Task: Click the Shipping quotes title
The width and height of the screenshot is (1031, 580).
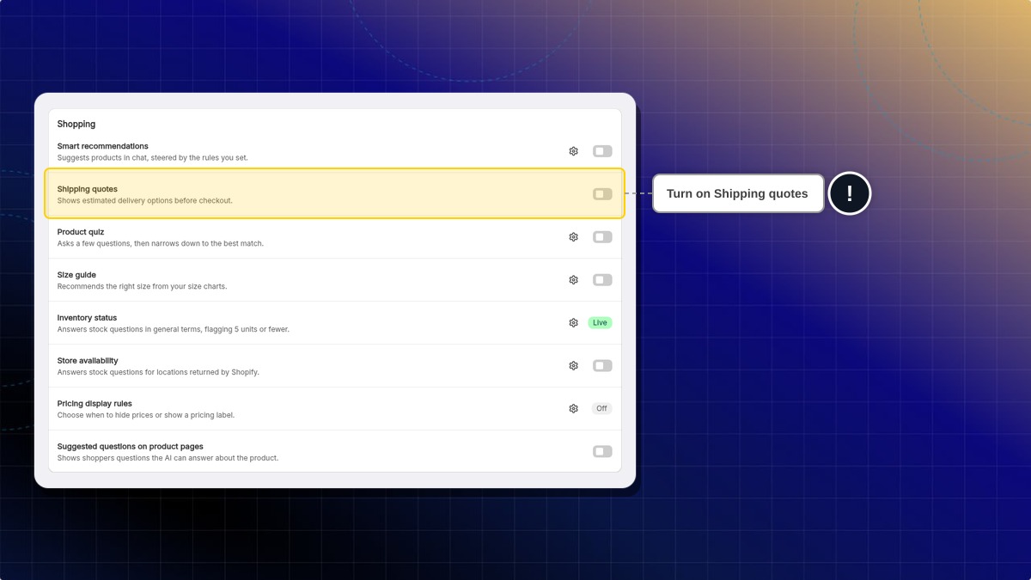Action: tap(88, 189)
